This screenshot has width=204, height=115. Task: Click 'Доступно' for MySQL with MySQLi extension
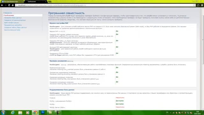(x=120, y=101)
